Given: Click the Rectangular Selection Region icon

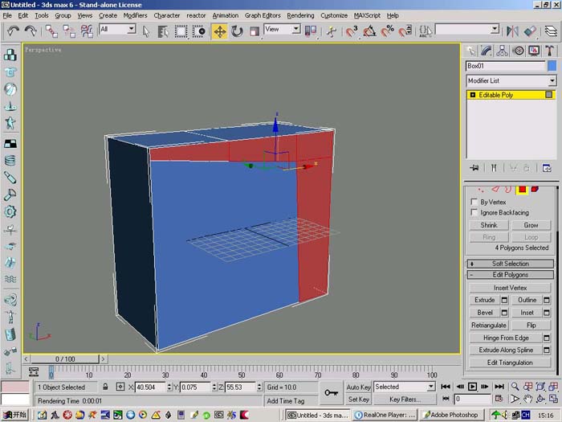Looking at the screenshot, I should pyautogui.click(x=181, y=31).
